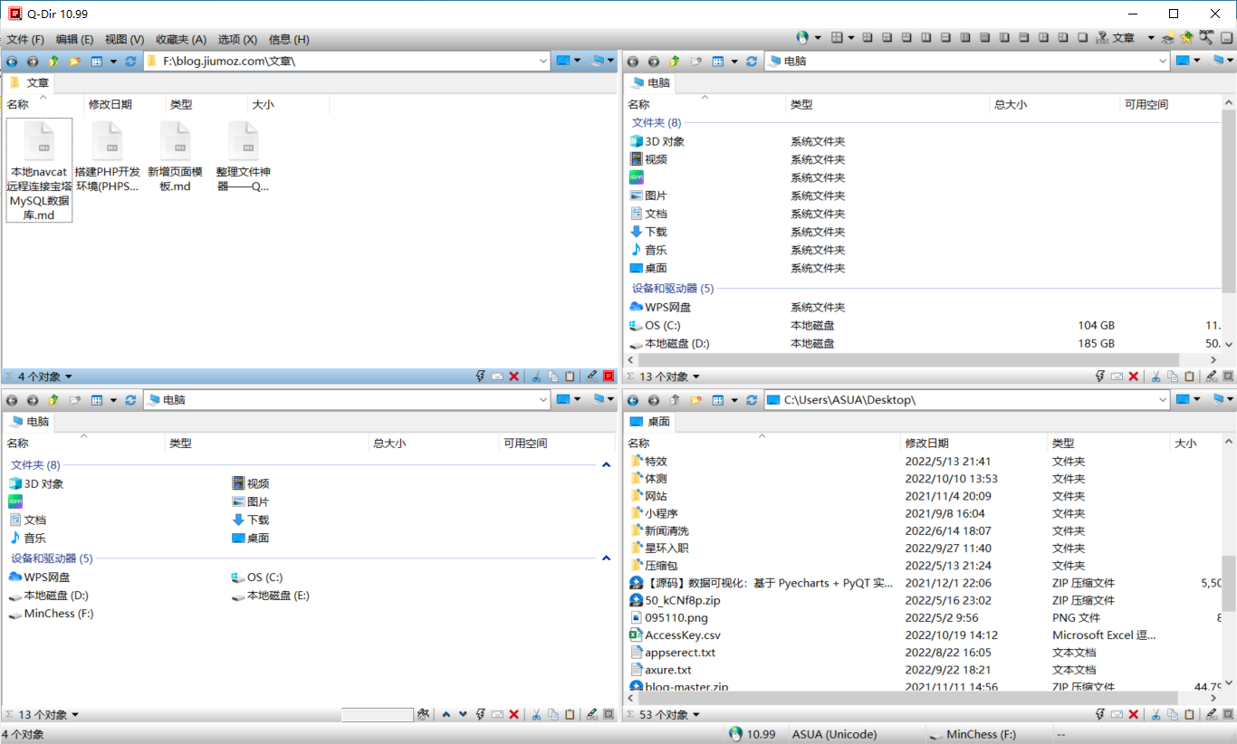Select the 新增页面模板.md file

pos(175,157)
